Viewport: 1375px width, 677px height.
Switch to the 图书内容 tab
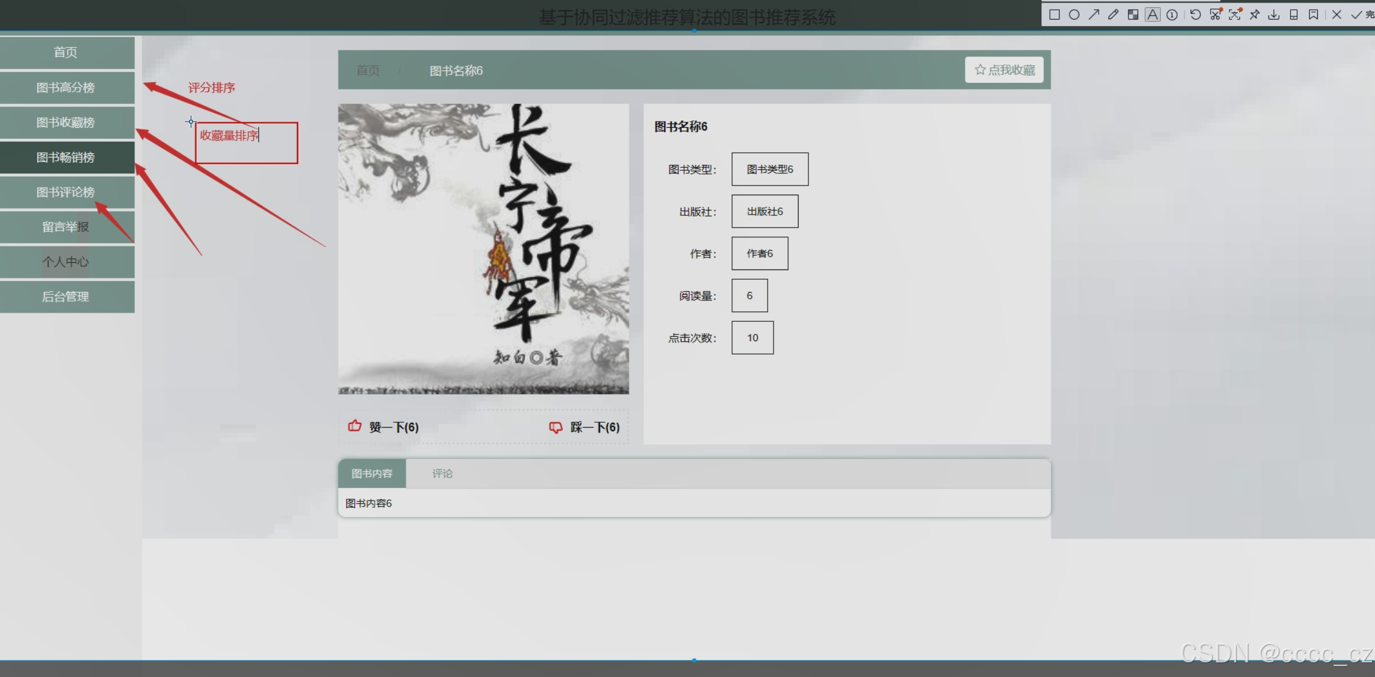pos(372,473)
